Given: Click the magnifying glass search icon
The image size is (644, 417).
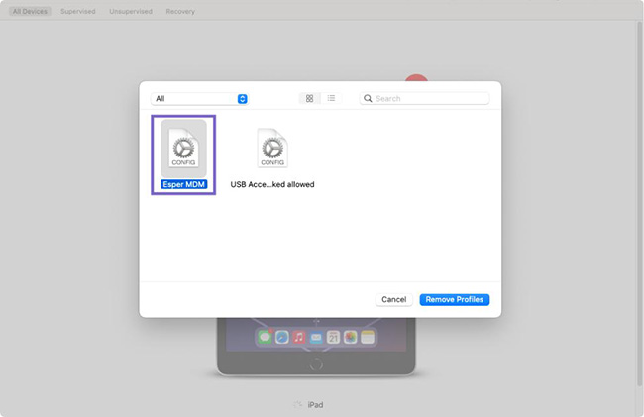Looking at the screenshot, I should click(368, 98).
